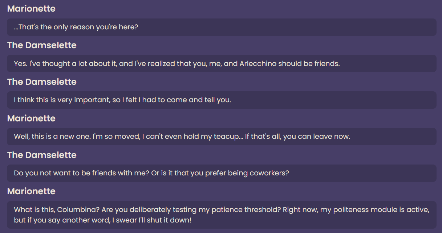Screen dimensions: 442x233
Task: Click the word "coworkers" in The Damselette's question
Action: pos(267,173)
